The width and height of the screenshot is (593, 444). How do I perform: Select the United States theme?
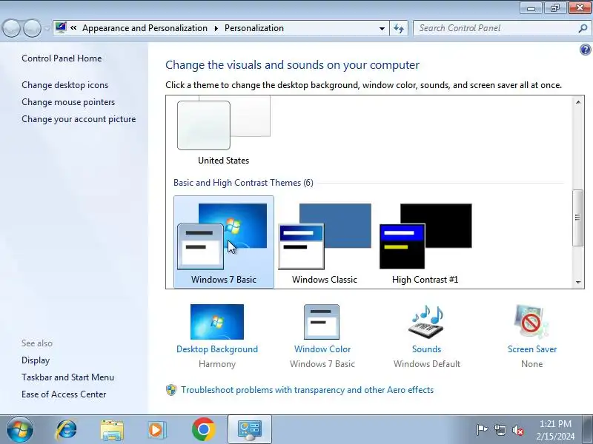[224, 131]
